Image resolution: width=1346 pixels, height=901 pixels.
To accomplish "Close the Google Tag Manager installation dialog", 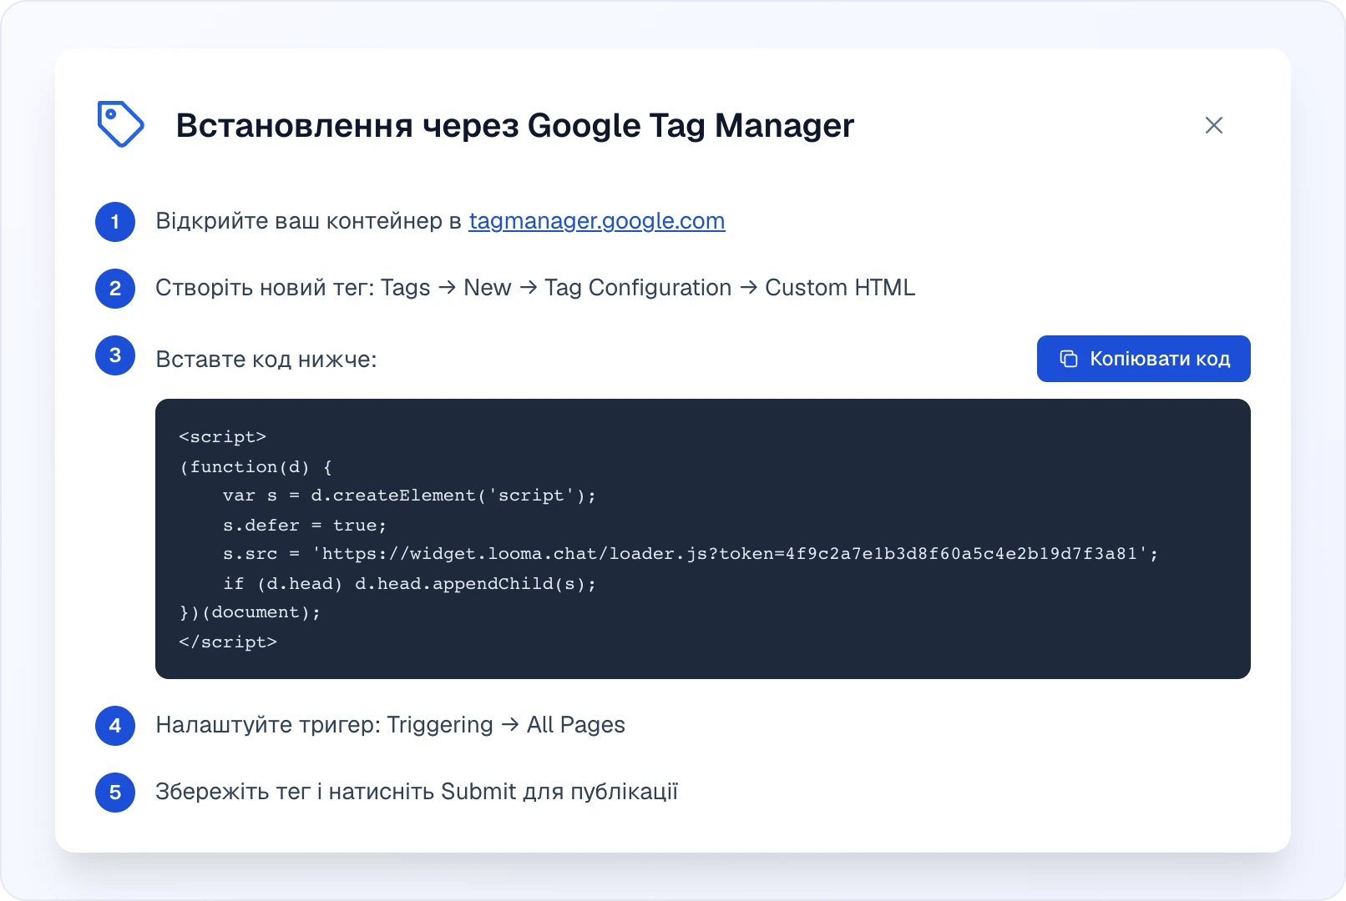I will [x=1214, y=125].
